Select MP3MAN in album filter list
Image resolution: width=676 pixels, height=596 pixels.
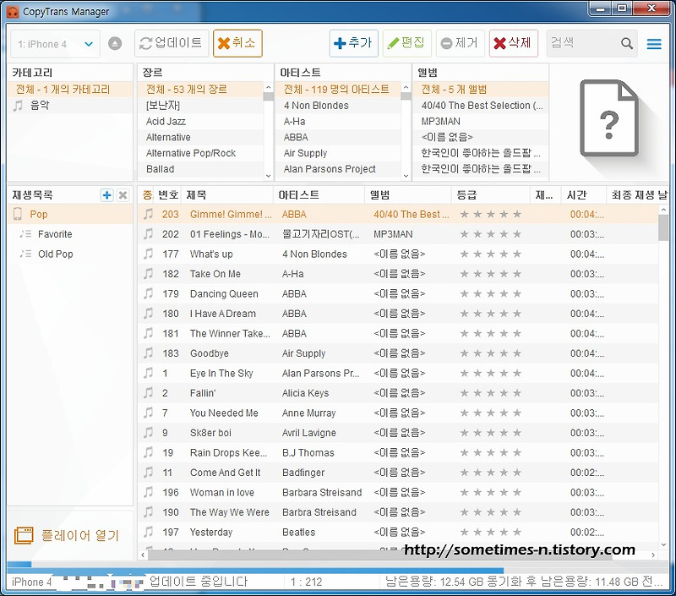(x=480, y=121)
